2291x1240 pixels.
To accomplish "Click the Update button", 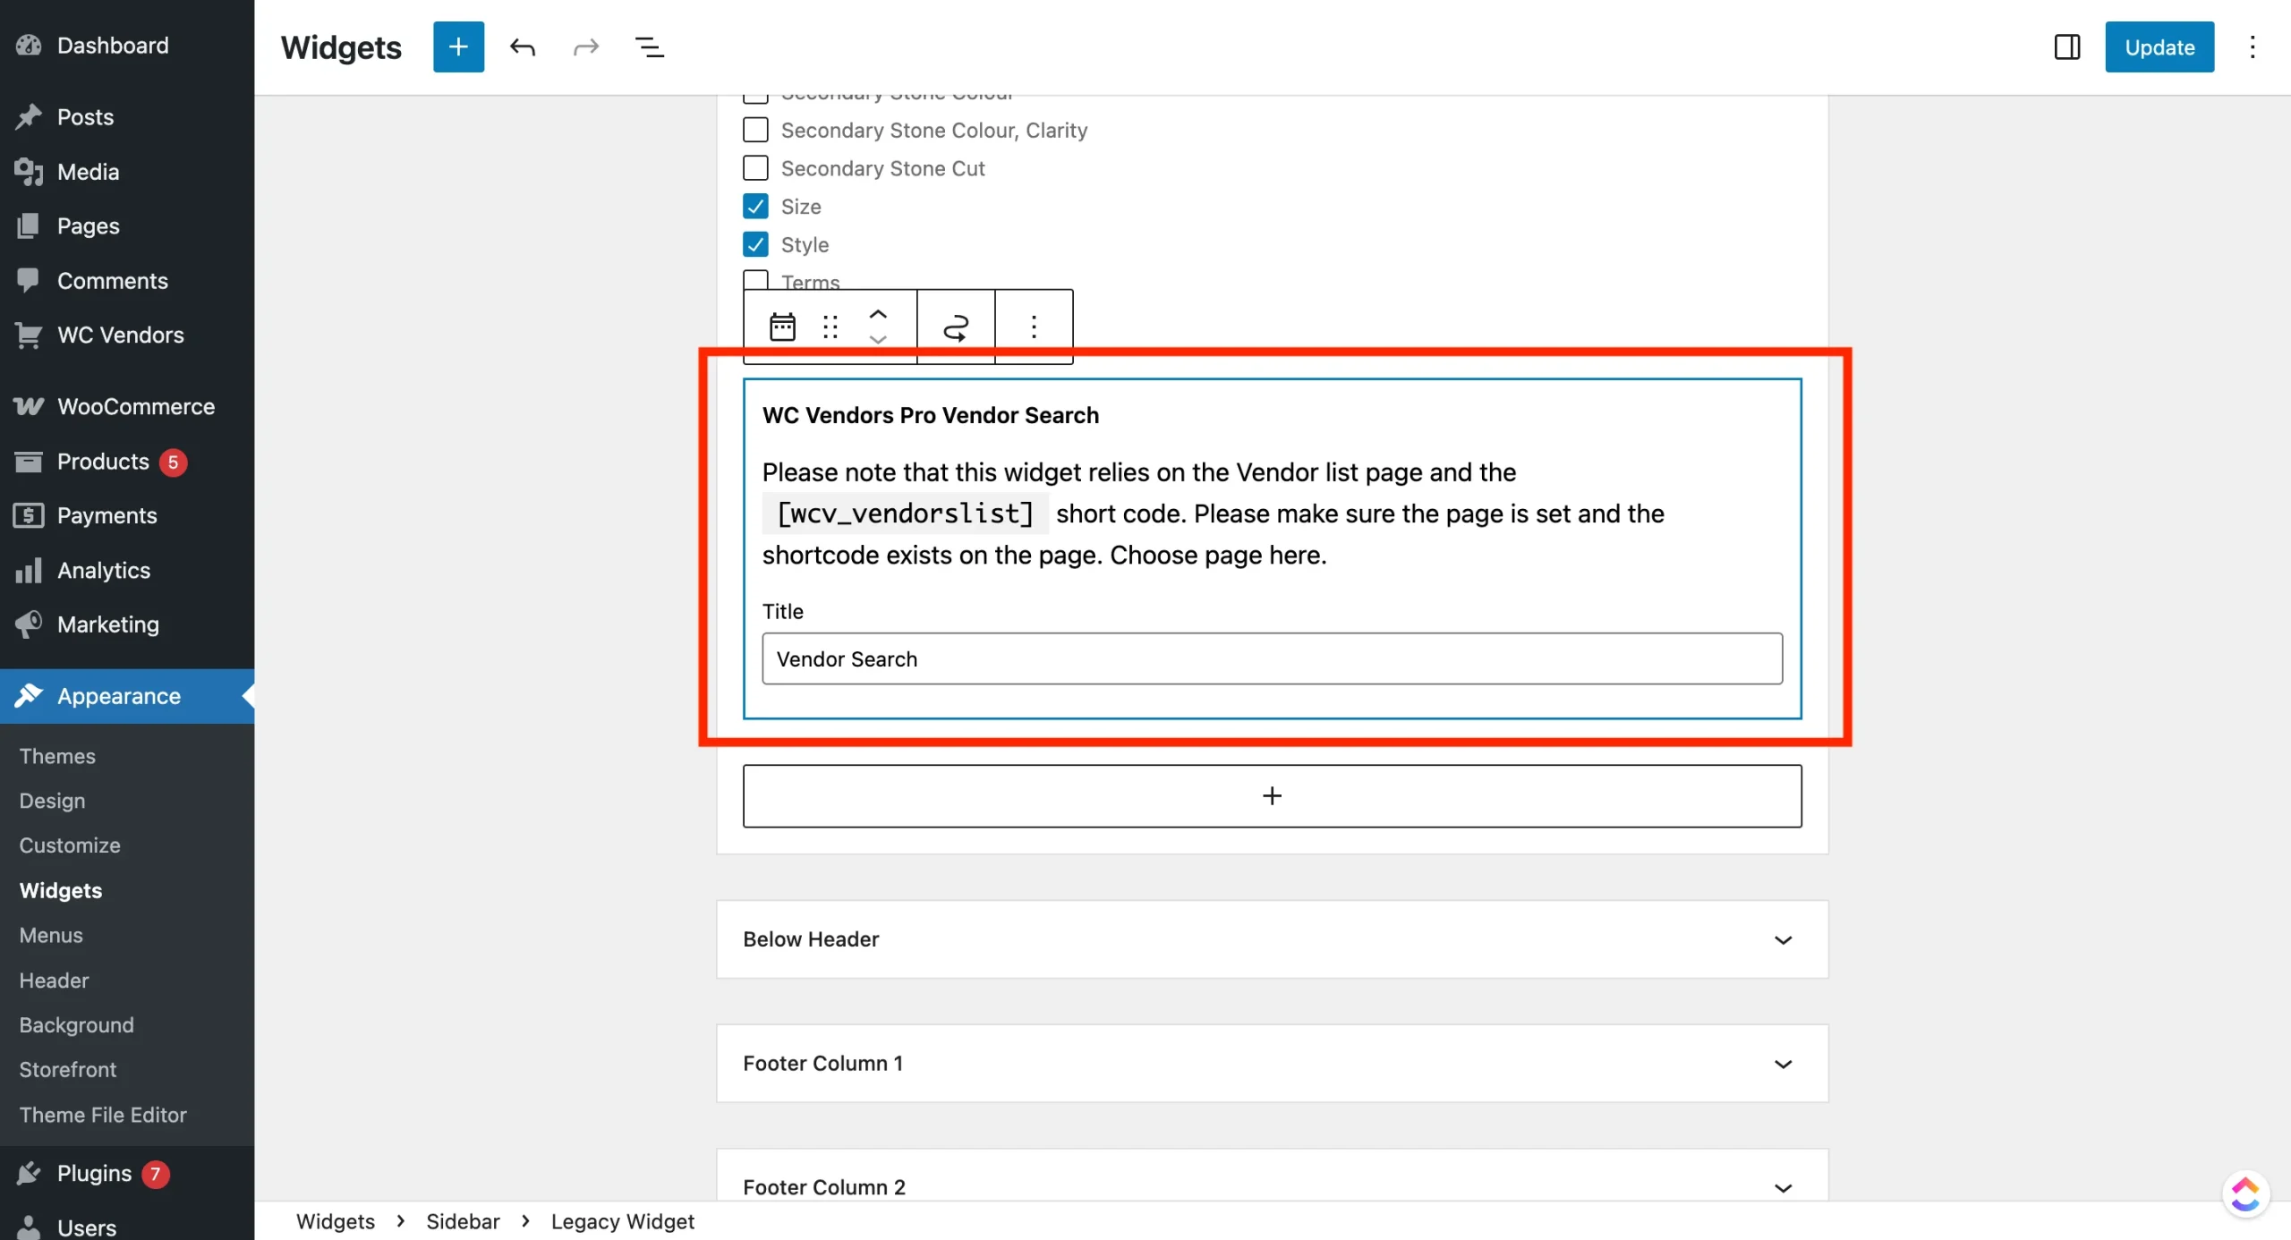I will coord(2159,47).
